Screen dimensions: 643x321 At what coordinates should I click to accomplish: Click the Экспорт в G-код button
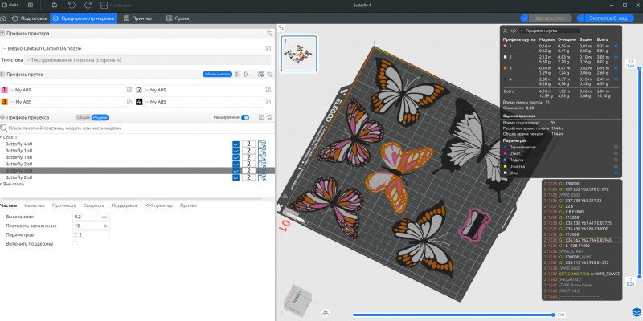tap(600, 17)
